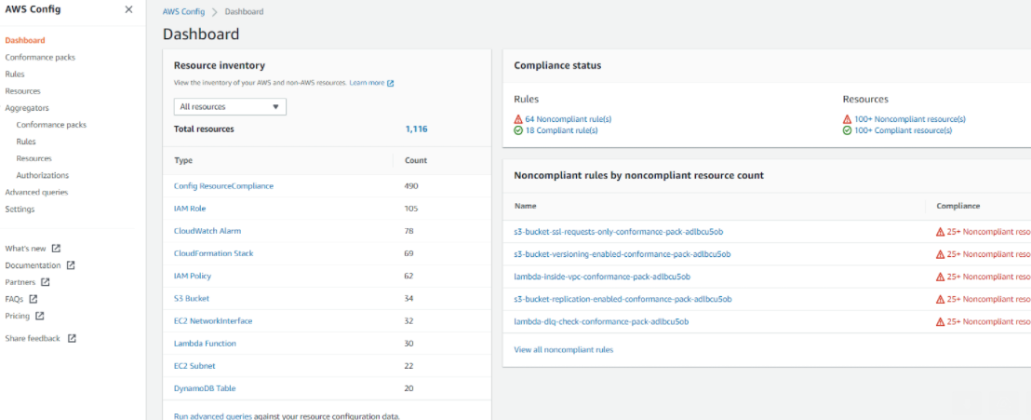Open Resources under Aggregators

point(34,158)
